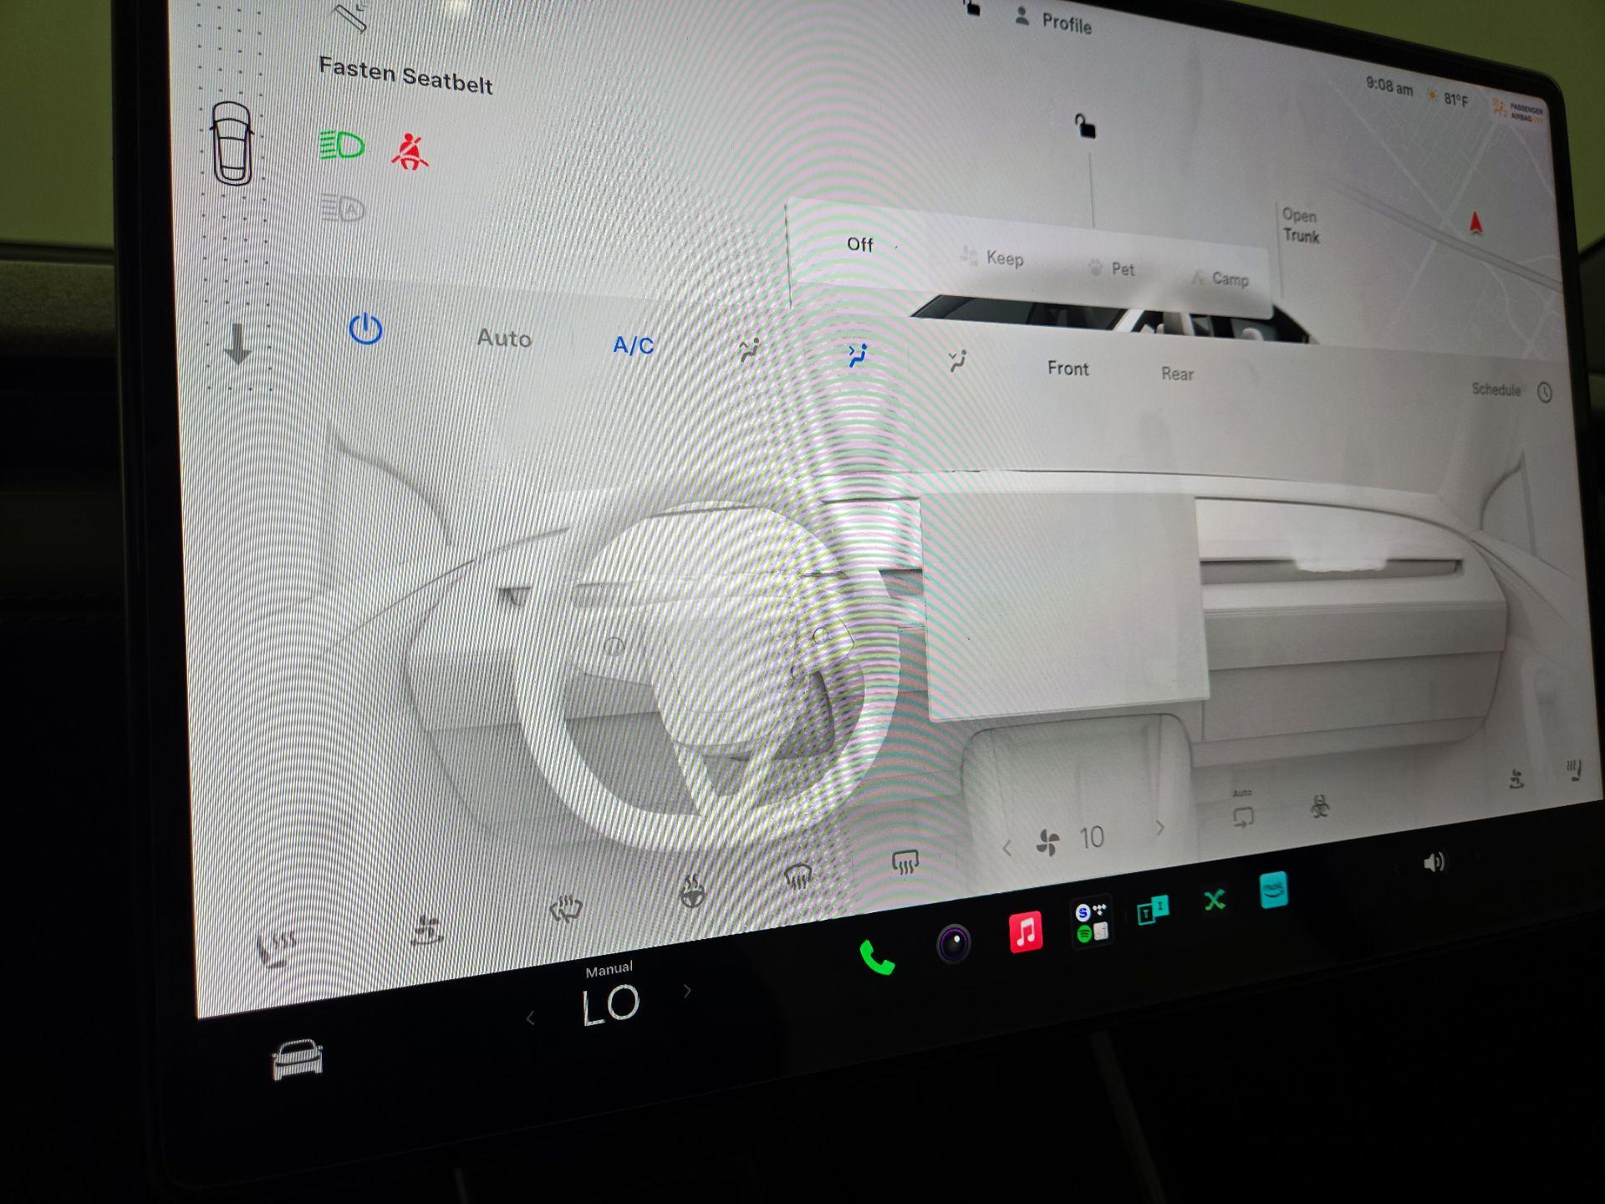Tap the fan speed icon beside 10

[x=1047, y=842]
